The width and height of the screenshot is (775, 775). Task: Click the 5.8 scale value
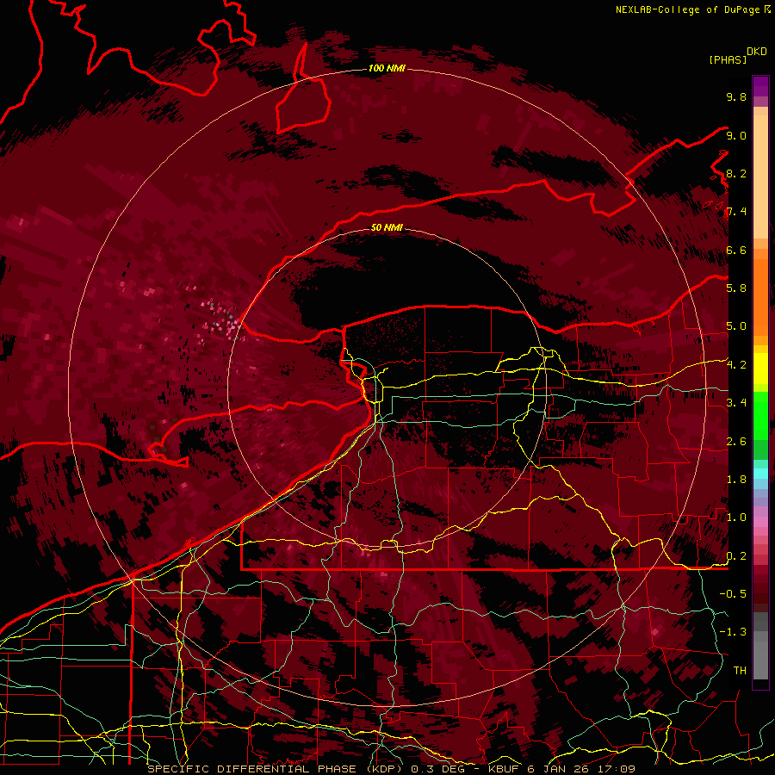coord(736,288)
